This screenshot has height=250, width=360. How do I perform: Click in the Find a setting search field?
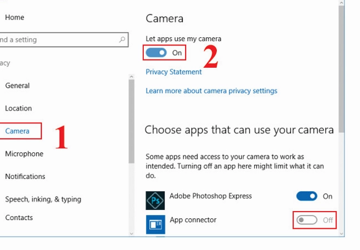coord(56,40)
